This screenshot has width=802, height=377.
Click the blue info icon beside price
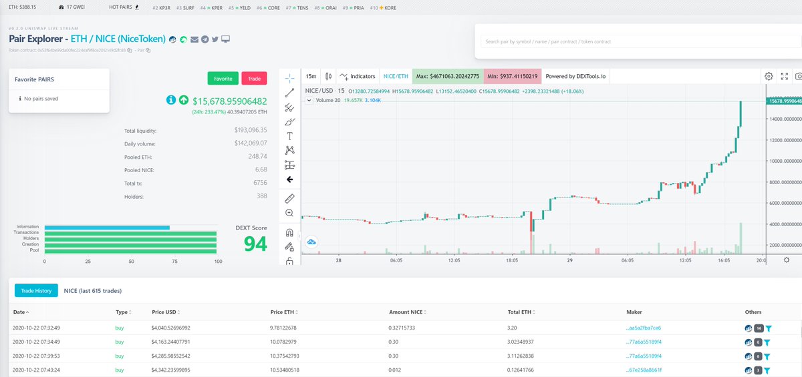tap(171, 100)
